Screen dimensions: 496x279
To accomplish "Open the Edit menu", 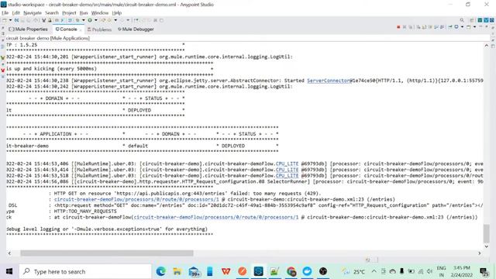I will pos(15,13).
